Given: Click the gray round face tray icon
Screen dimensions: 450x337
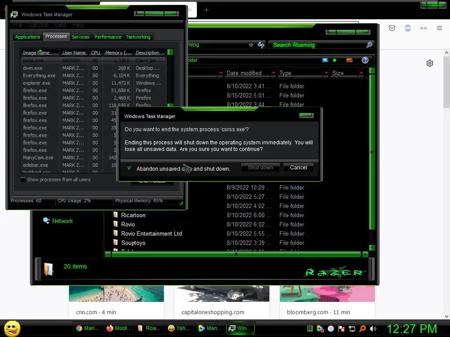Looking at the screenshot, I should (x=330, y=329).
